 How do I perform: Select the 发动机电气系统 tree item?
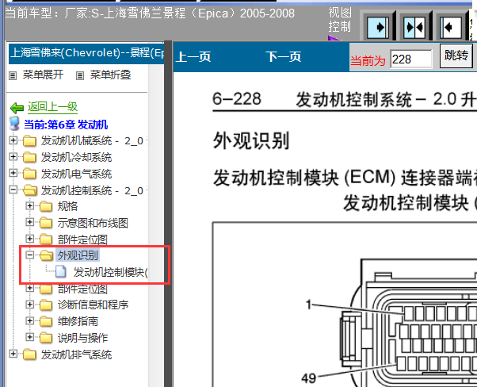tap(76, 174)
